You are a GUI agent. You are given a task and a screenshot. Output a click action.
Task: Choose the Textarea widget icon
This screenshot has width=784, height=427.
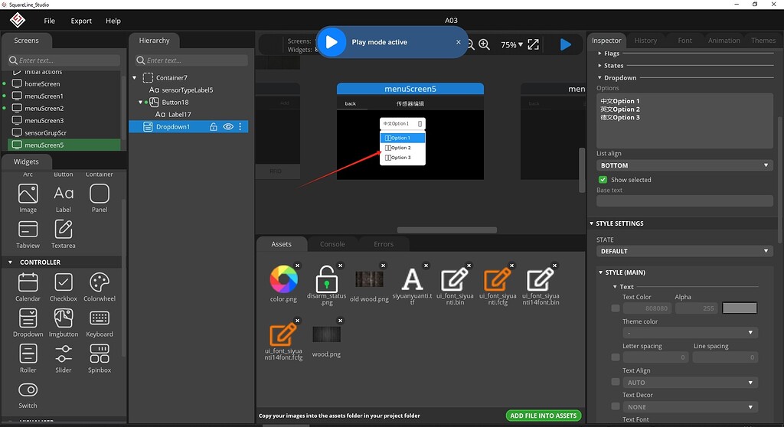point(64,229)
